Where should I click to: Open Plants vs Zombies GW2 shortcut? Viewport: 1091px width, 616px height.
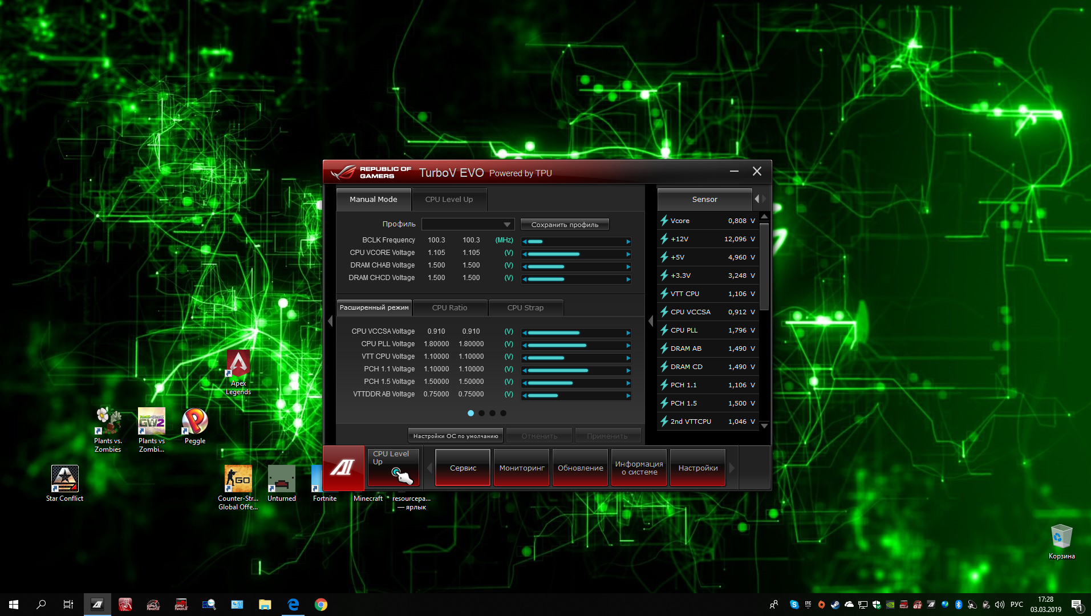click(x=152, y=430)
